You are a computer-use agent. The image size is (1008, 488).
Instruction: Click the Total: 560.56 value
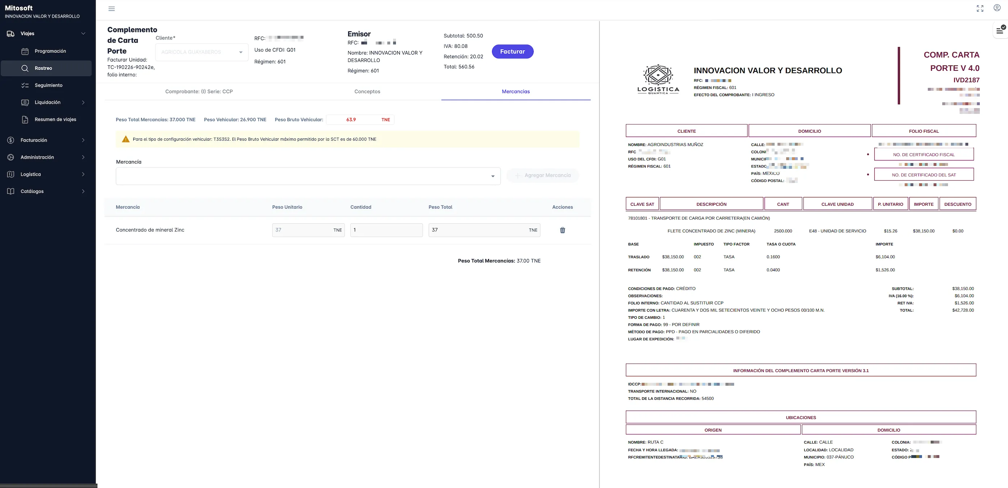pyautogui.click(x=459, y=67)
